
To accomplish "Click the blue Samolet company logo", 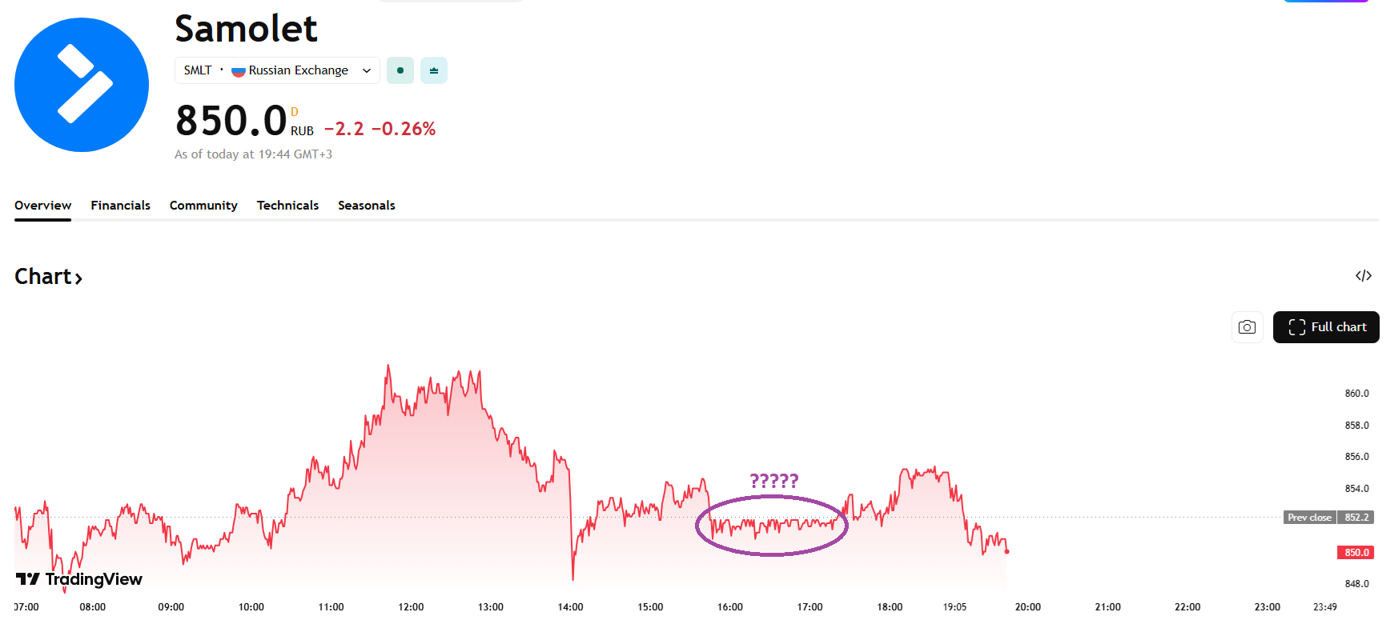I will tap(82, 85).
